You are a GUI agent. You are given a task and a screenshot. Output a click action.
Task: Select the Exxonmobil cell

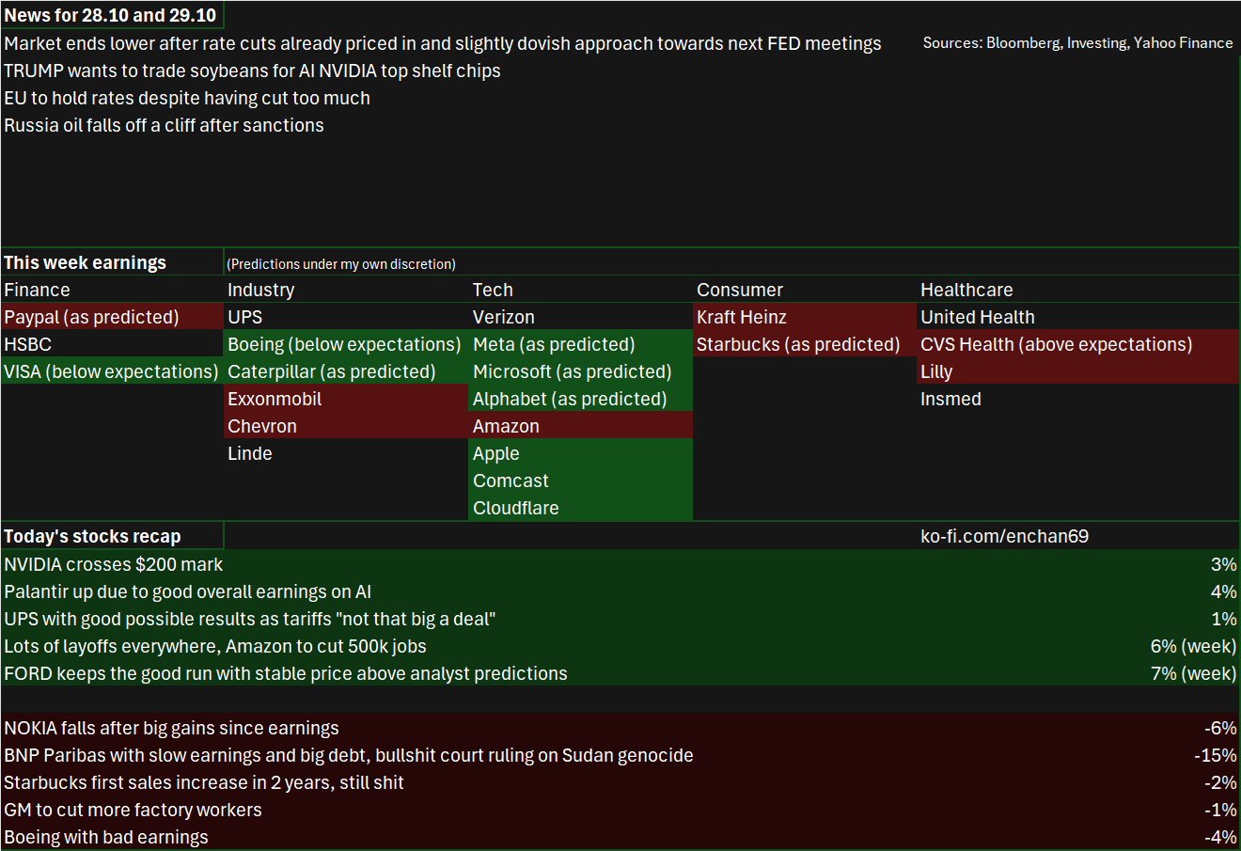(346, 399)
